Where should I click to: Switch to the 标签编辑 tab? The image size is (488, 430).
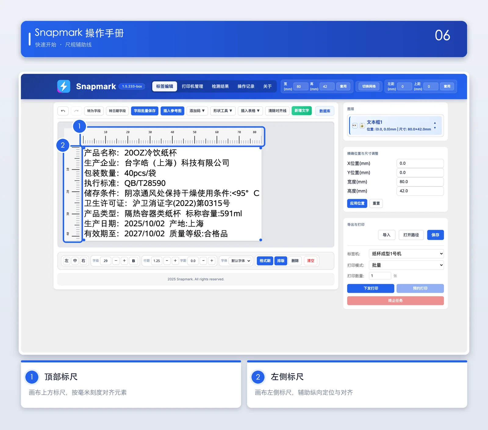(165, 87)
